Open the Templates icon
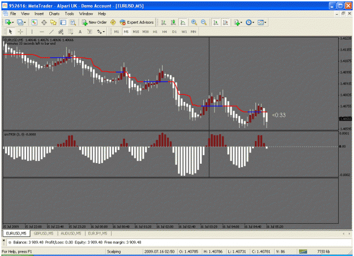 click(261, 22)
